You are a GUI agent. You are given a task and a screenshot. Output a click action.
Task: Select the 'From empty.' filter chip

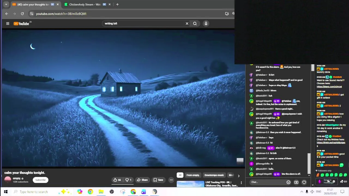tap(193, 175)
